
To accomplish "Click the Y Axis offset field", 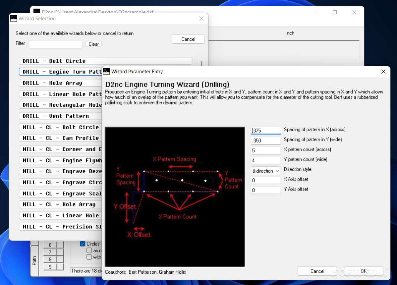I will (265, 190).
